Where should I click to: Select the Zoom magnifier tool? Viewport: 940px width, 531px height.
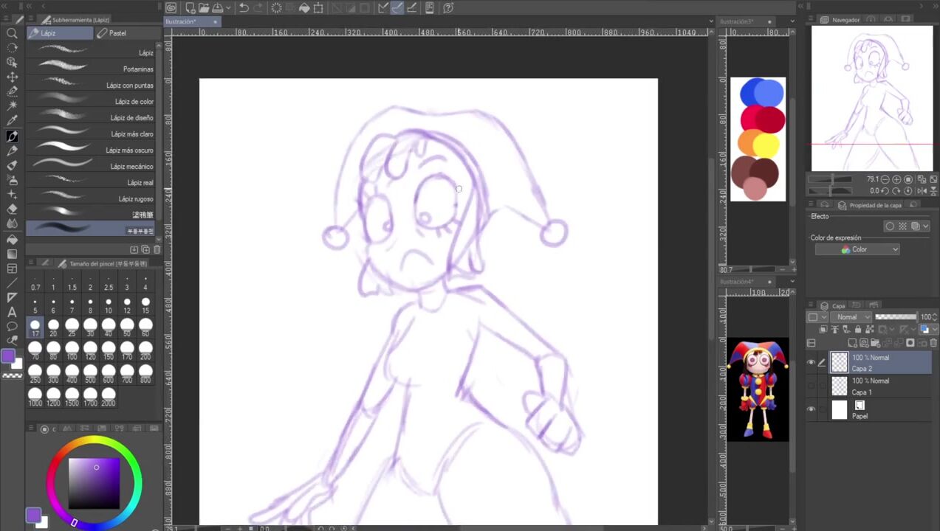(12, 33)
